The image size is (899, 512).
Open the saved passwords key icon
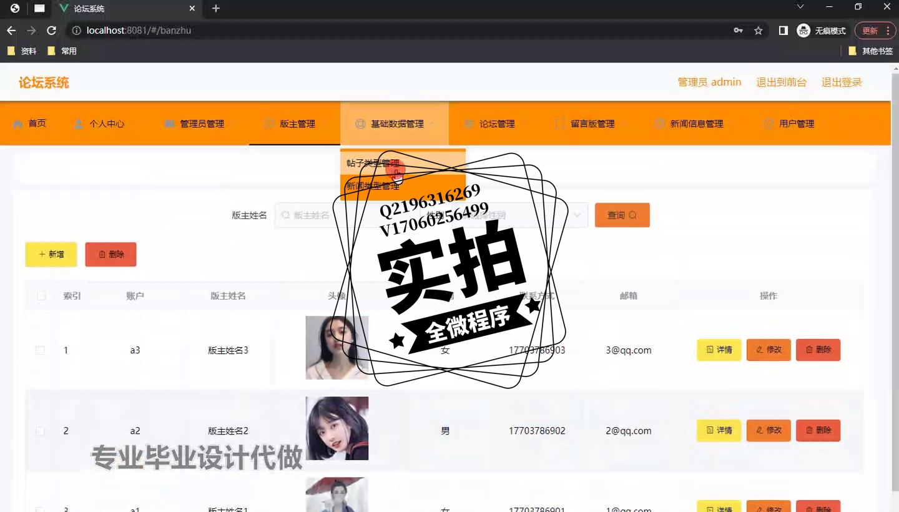click(x=739, y=31)
